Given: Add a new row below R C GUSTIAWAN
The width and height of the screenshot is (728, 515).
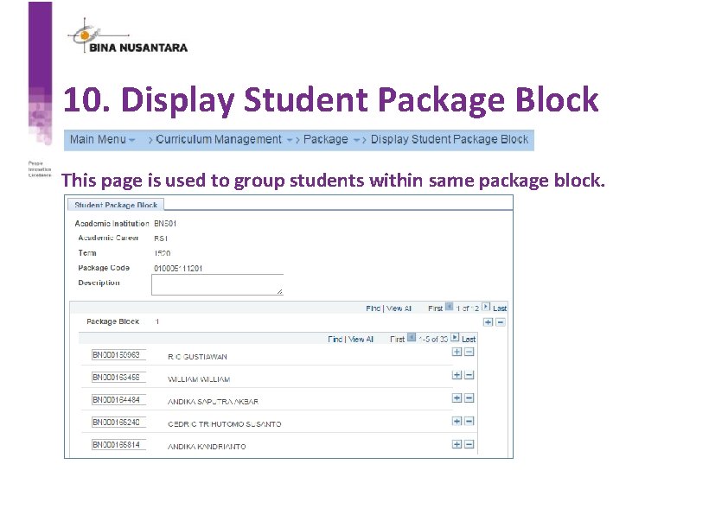Looking at the screenshot, I should (x=457, y=353).
